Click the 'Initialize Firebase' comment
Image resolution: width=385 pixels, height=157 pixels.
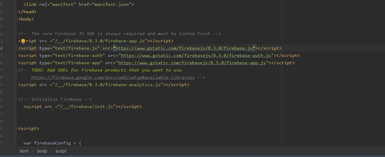pyautogui.click(x=55, y=99)
